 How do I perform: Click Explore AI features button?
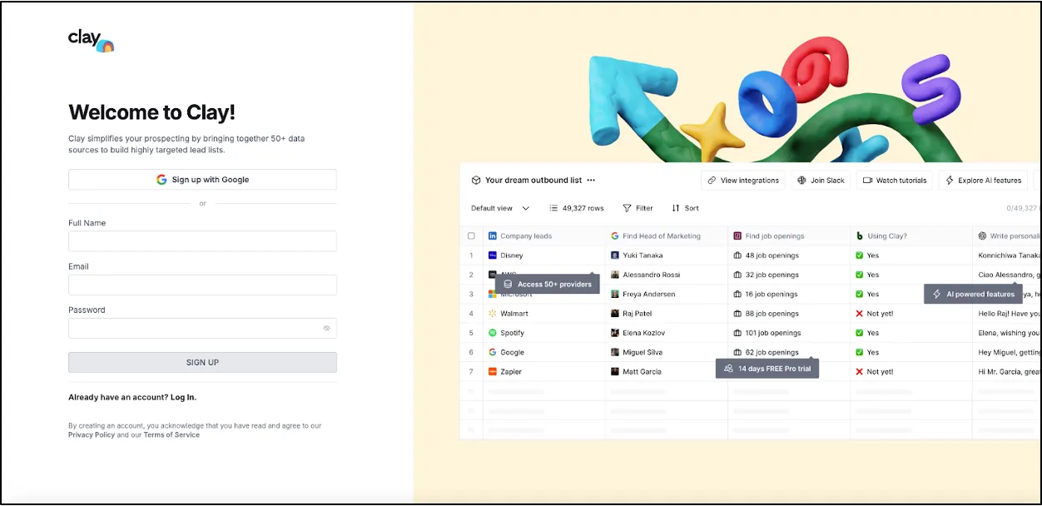(983, 180)
